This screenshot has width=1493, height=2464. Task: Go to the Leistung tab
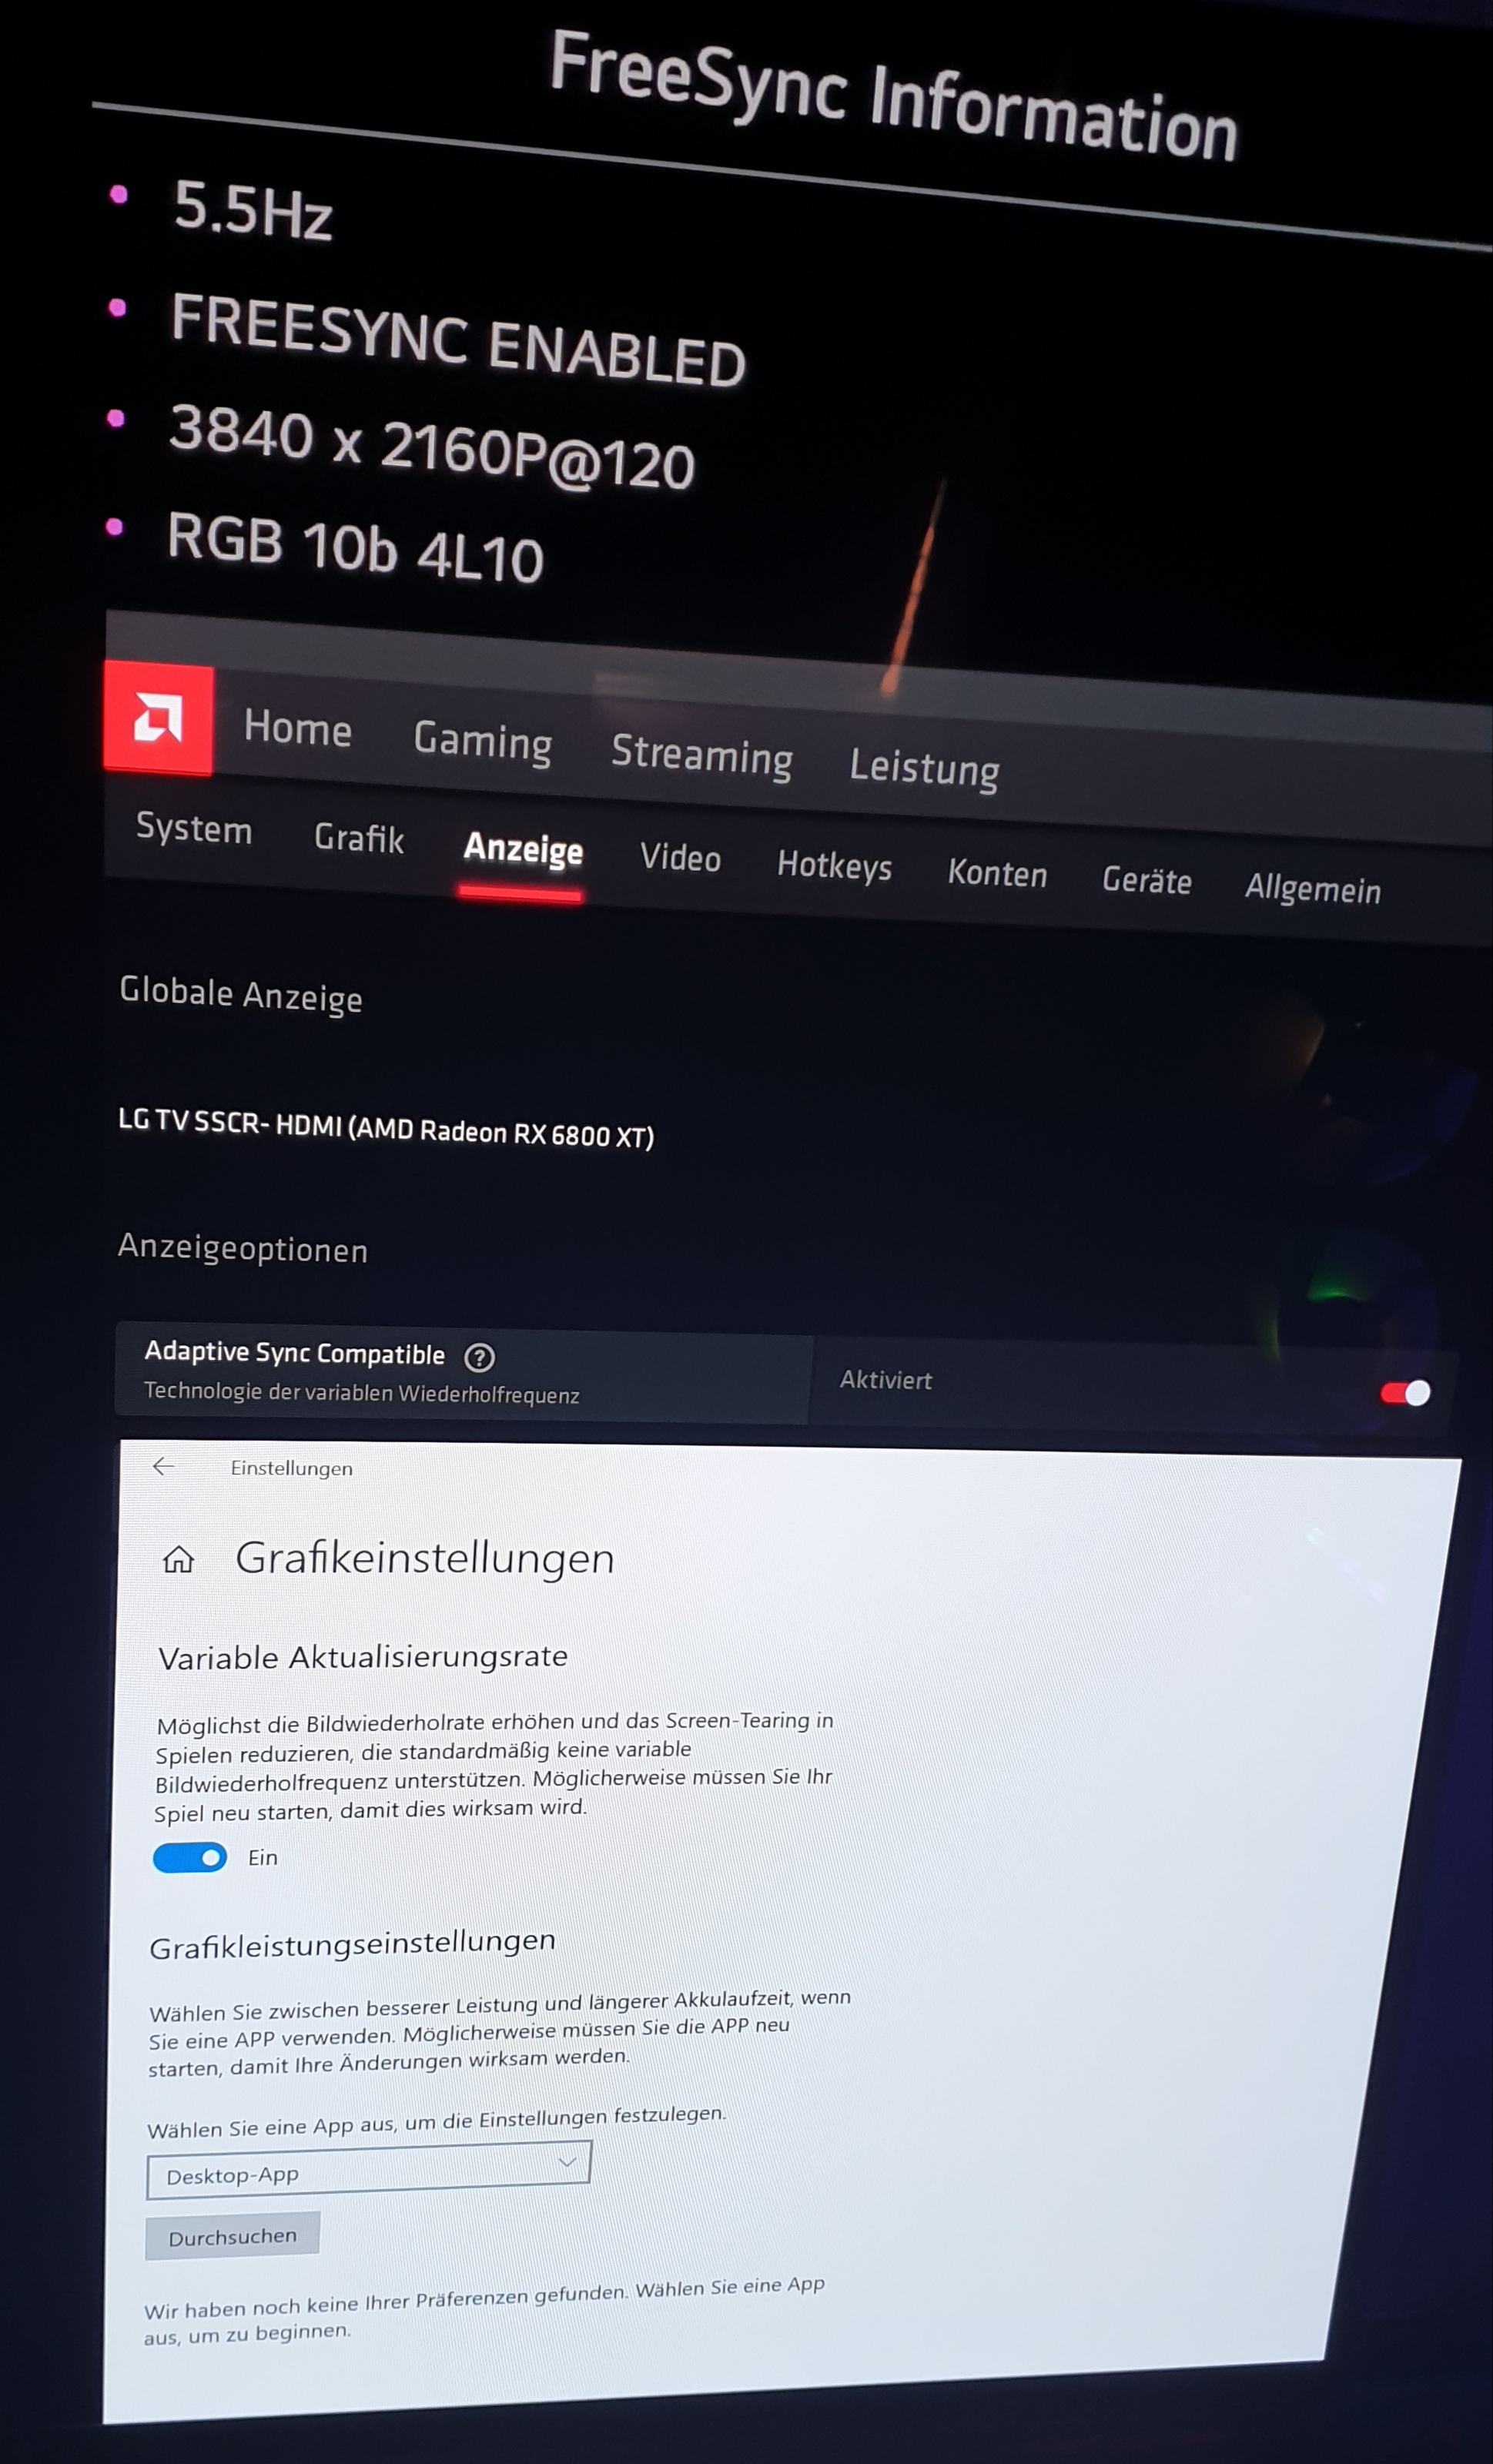[x=923, y=768]
